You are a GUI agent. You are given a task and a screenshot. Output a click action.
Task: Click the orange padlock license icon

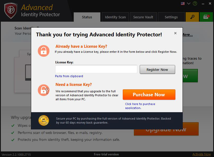point(43,51)
